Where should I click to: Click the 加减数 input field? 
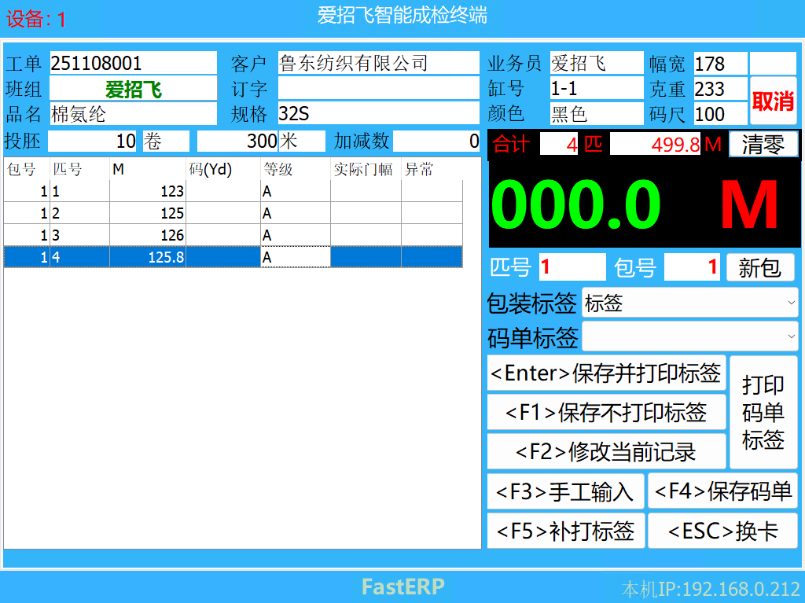pos(436,142)
